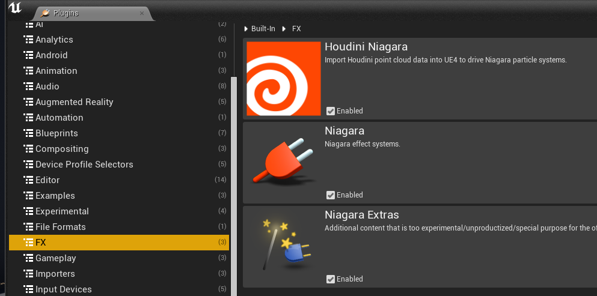Open the Animation plugin category
Screen dimensions: 597x296
coord(119,71)
